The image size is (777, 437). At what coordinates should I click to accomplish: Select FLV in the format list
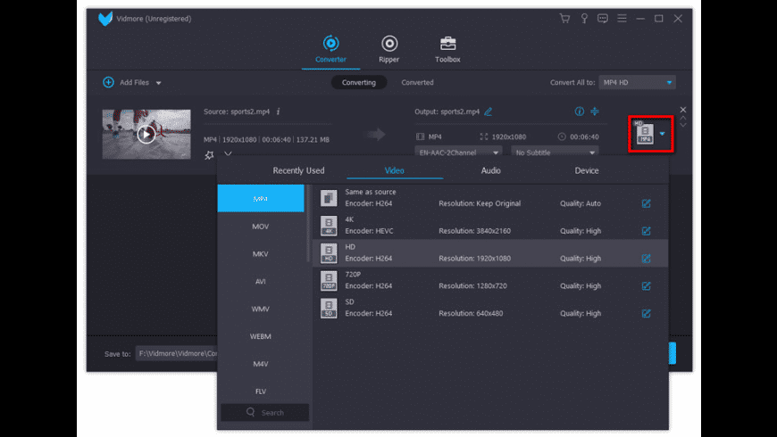pyautogui.click(x=261, y=391)
